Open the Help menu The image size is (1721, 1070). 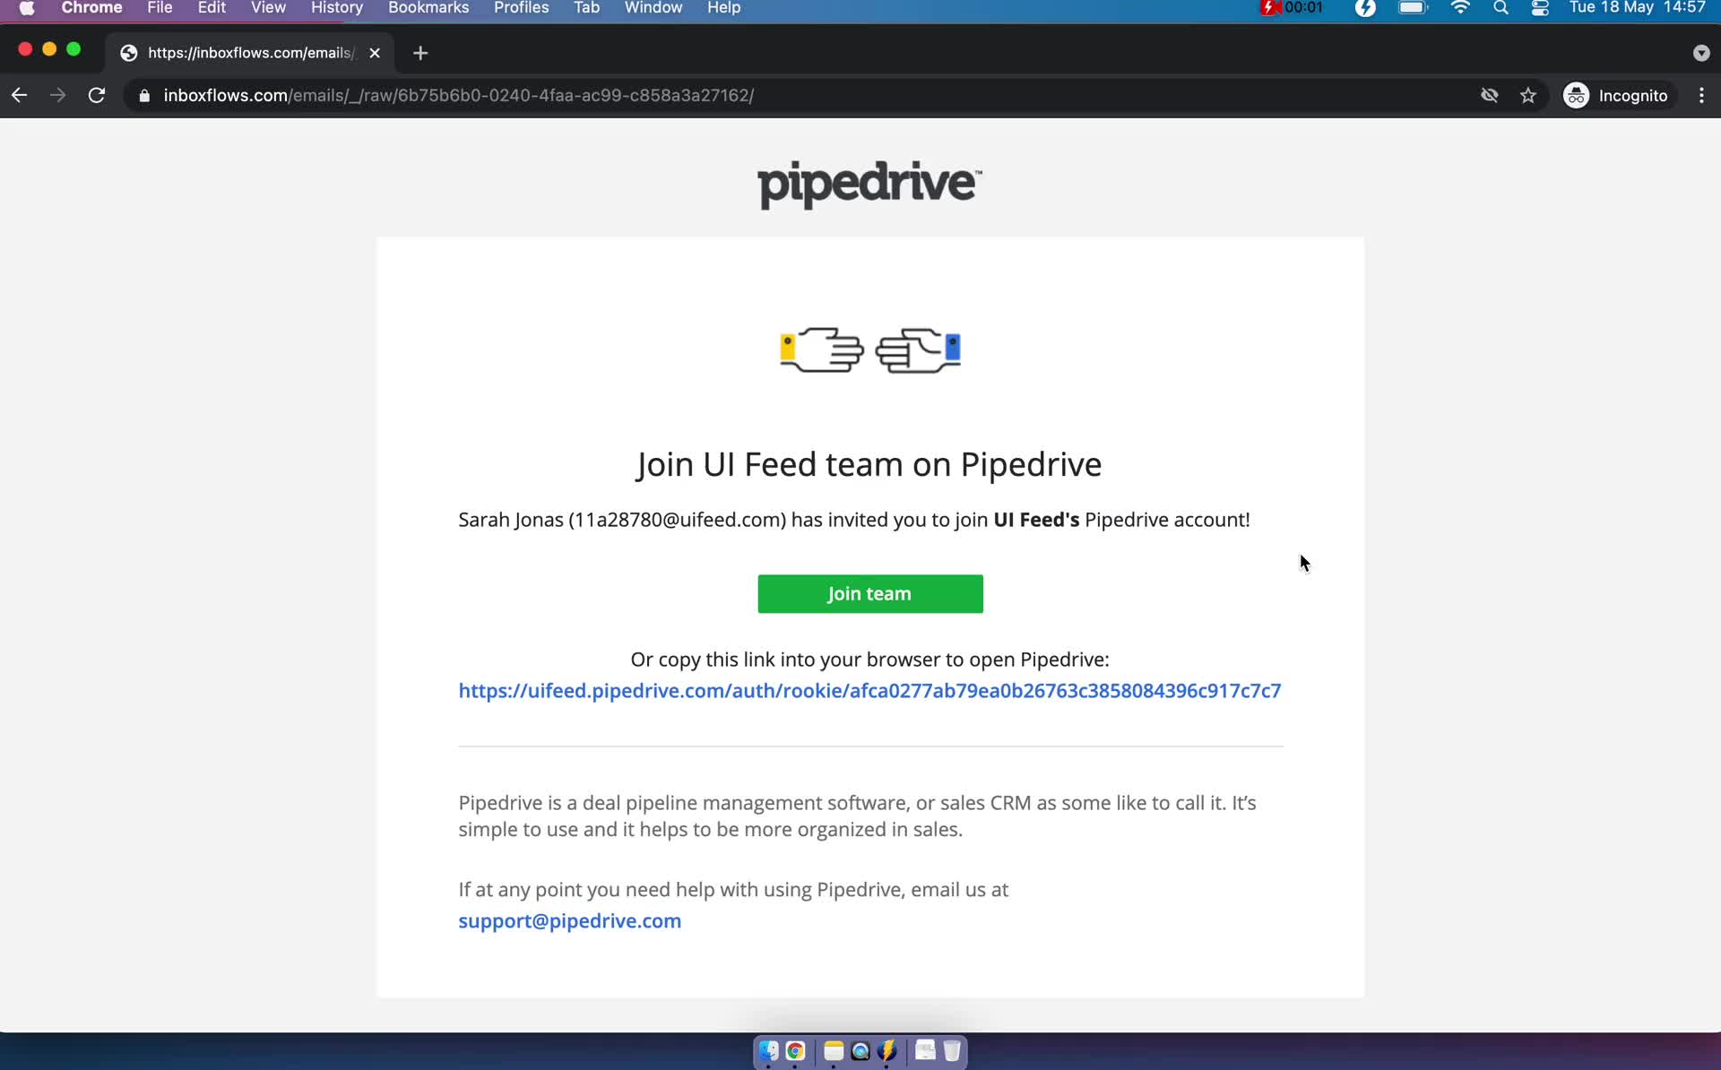(x=723, y=8)
